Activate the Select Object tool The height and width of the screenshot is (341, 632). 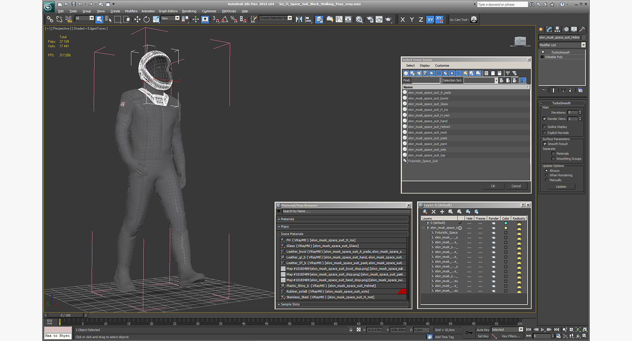point(99,19)
